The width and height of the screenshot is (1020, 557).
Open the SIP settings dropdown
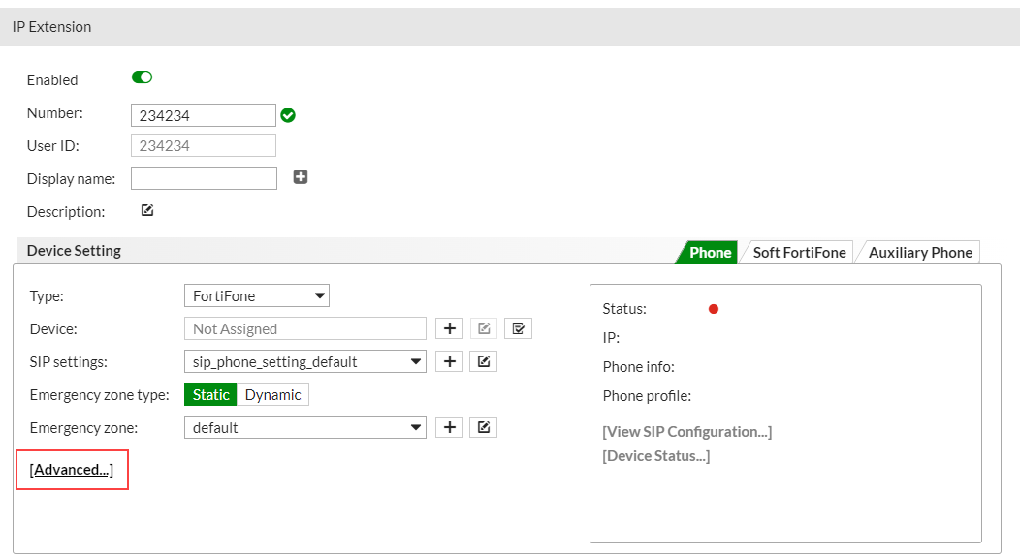[305, 362]
